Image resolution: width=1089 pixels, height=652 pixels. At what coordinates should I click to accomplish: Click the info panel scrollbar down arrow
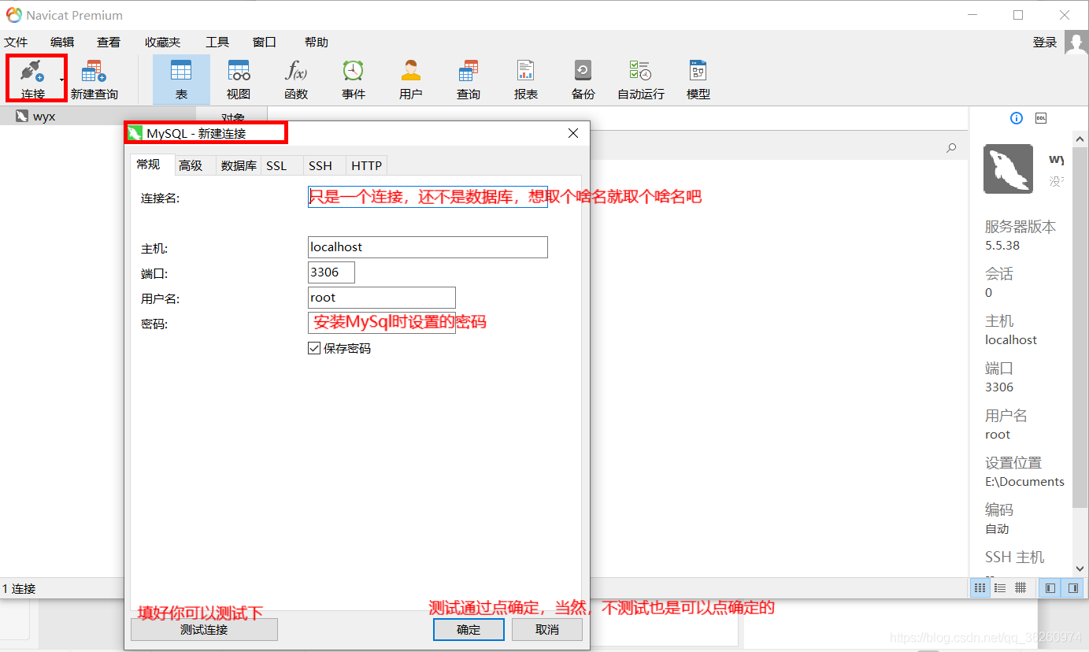(x=1080, y=568)
